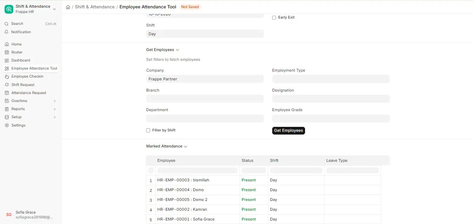Open Roster from the sidebar
The image size is (473, 224).
click(17, 52)
